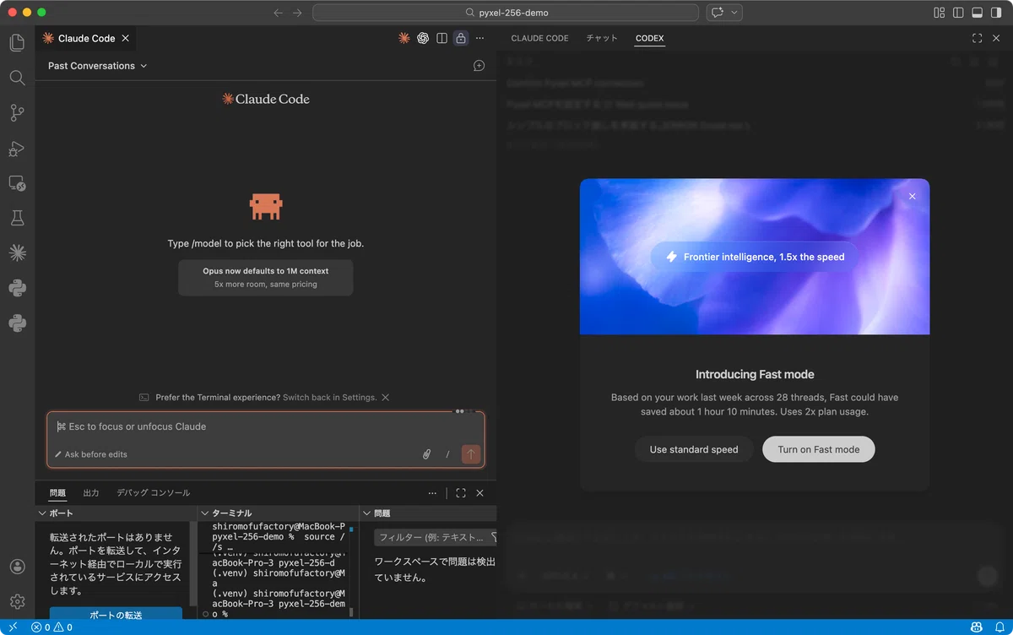Viewport: 1013px width, 635px height.
Task: Switch to the 問題 panel tab
Action: tap(57, 493)
